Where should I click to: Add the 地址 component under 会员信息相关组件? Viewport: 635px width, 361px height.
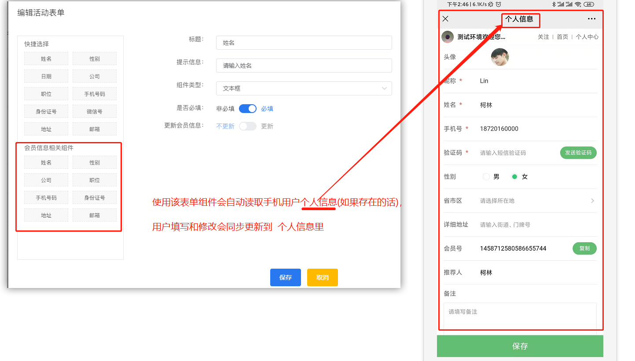[x=46, y=215]
